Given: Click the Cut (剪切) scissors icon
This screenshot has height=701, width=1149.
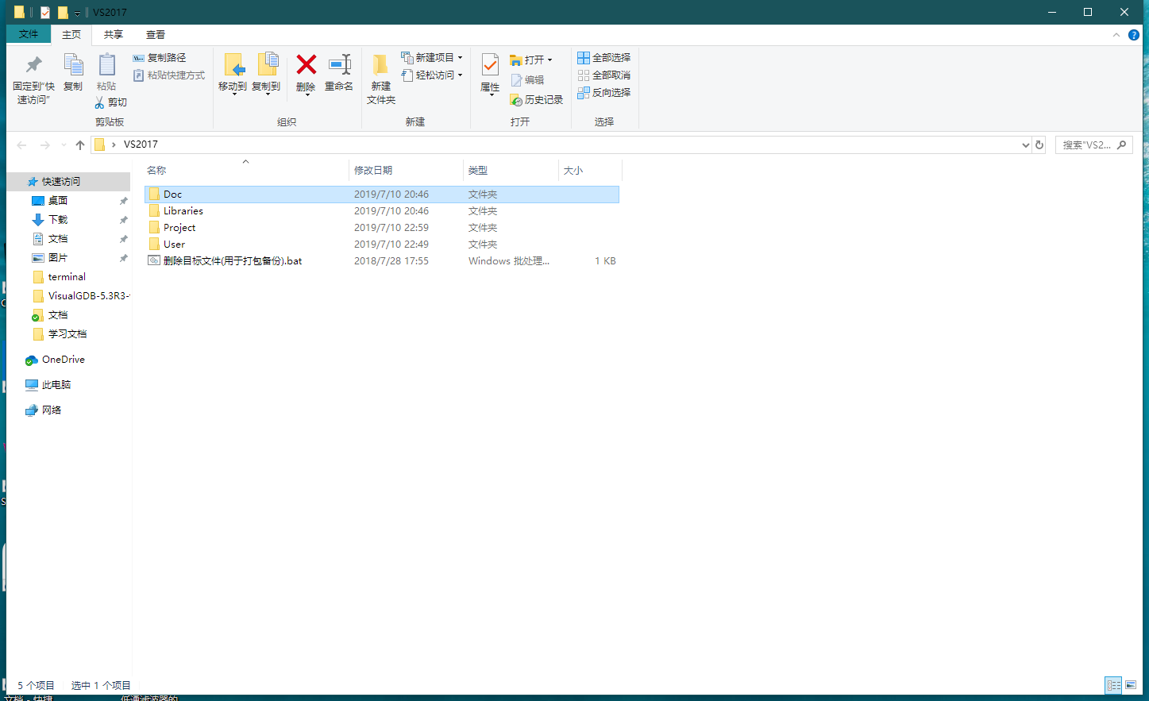Looking at the screenshot, I should [x=100, y=102].
